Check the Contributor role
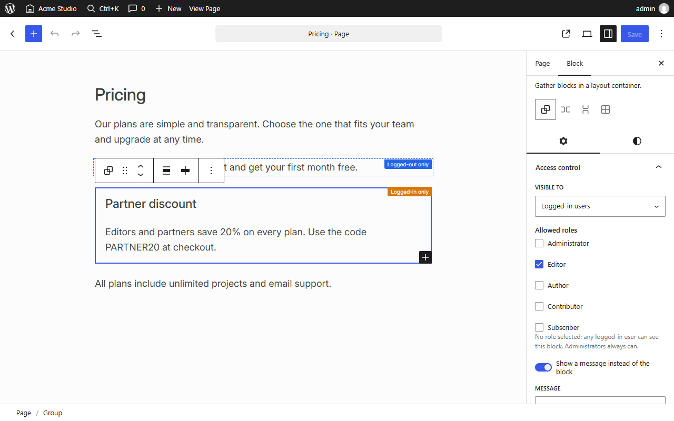This screenshot has width=674, height=421. tap(539, 306)
